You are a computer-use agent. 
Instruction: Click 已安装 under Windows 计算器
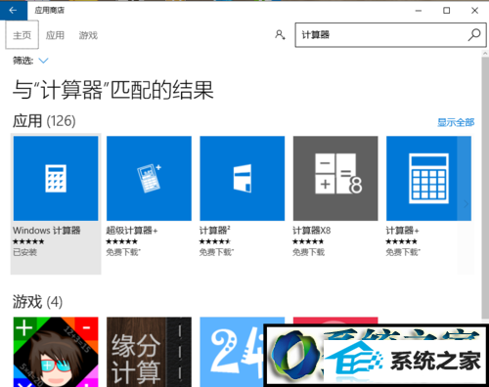point(24,252)
